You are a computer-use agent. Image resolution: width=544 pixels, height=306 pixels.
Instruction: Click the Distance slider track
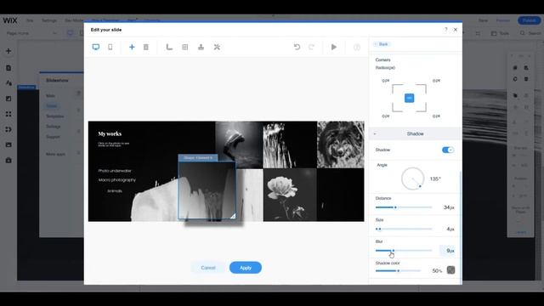coord(404,207)
